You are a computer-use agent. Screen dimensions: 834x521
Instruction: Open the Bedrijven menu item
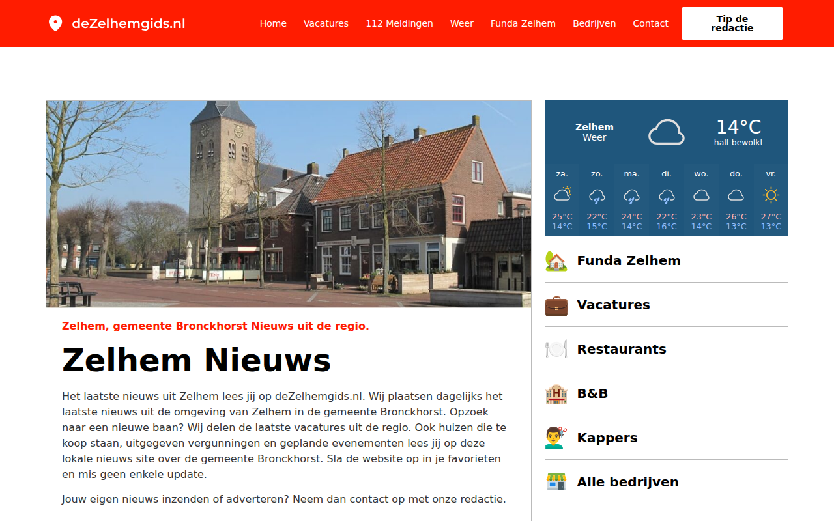(x=594, y=23)
